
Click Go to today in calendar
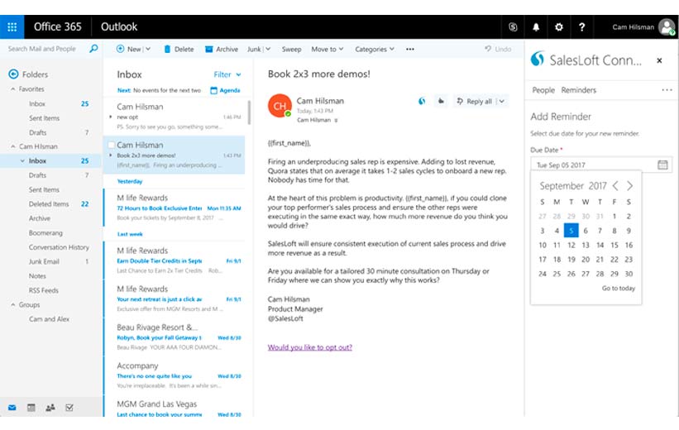click(619, 289)
